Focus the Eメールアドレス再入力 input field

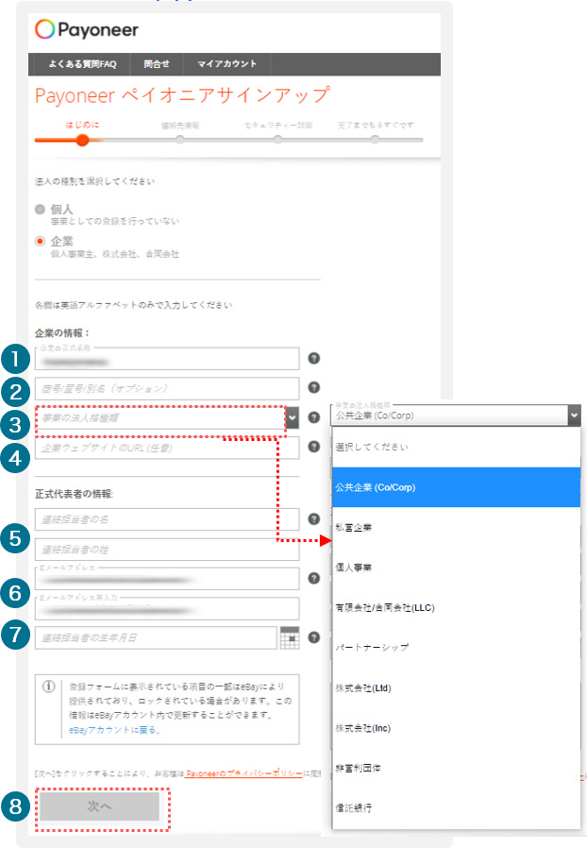coord(167,608)
